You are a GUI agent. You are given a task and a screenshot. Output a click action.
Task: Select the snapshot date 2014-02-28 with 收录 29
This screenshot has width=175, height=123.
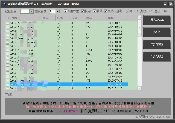[115, 73]
